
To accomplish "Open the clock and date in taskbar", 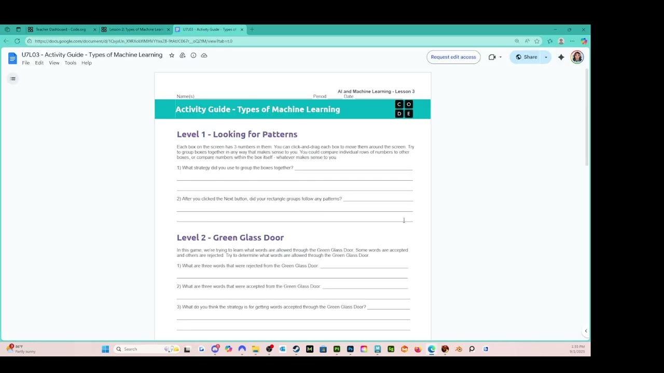I will click(x=577, y=349).
